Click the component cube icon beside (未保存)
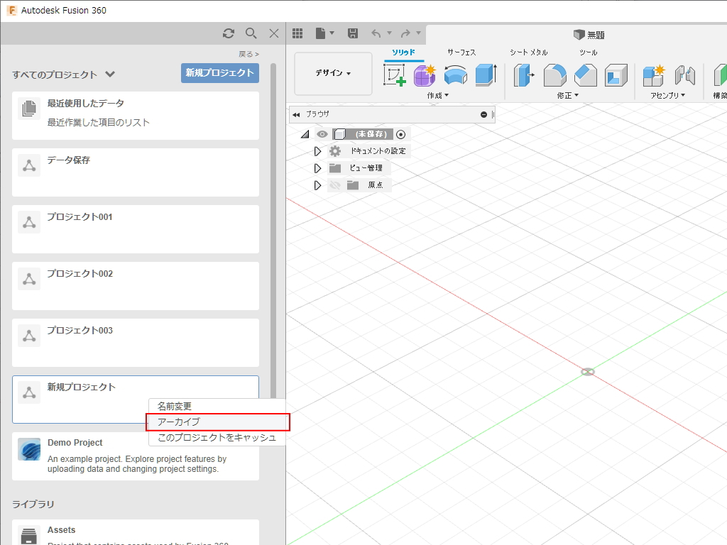 coord(339,134)
